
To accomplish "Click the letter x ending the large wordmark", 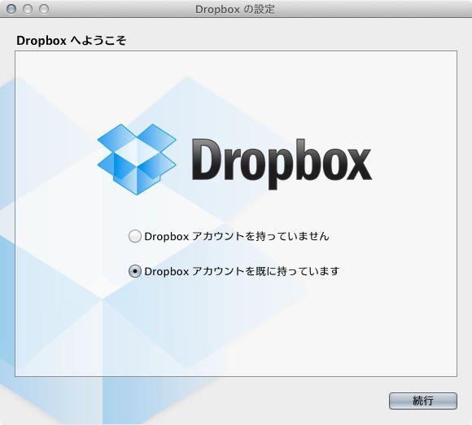I will [x=356, y=165].
